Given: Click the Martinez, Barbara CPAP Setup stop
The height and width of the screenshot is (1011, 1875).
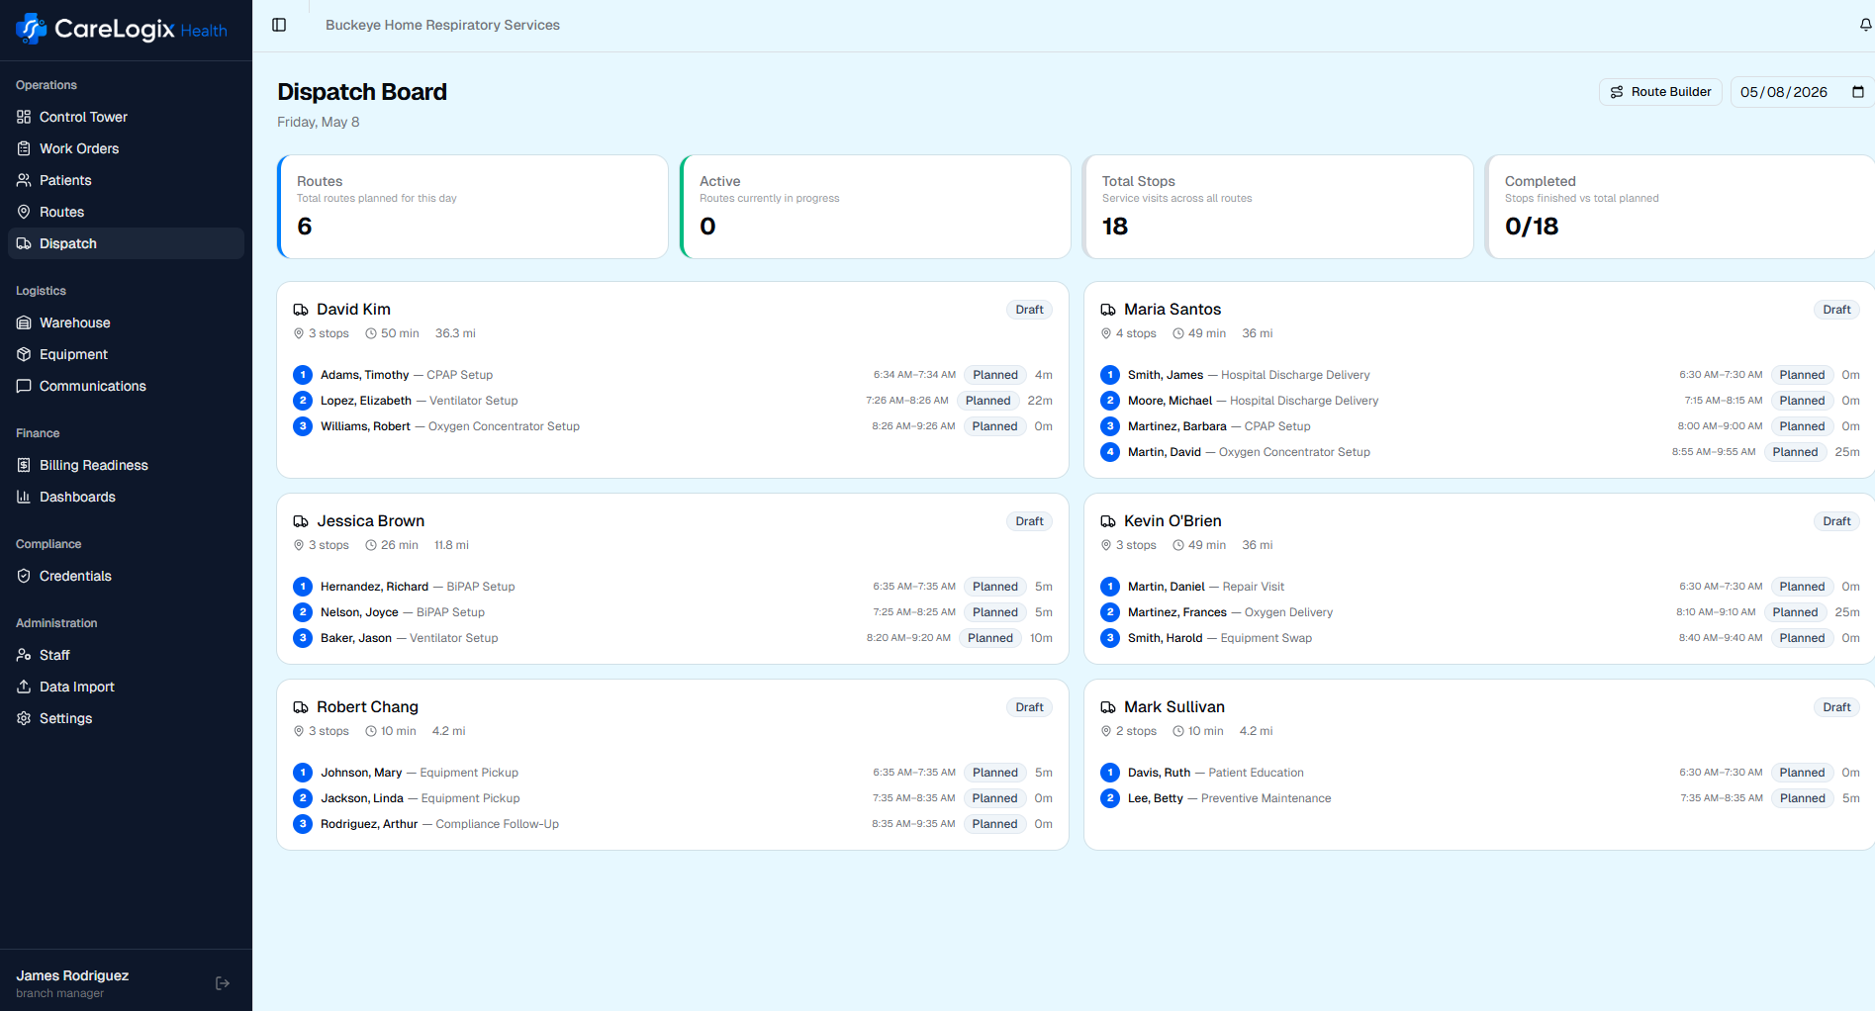Looking at the screenshot, I should (1480, 426).
